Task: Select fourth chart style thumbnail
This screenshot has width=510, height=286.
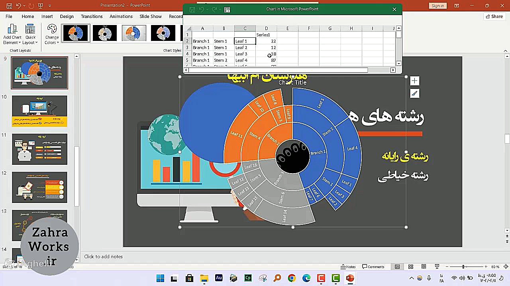Action: pyautogui.click(x=163, y=33)
